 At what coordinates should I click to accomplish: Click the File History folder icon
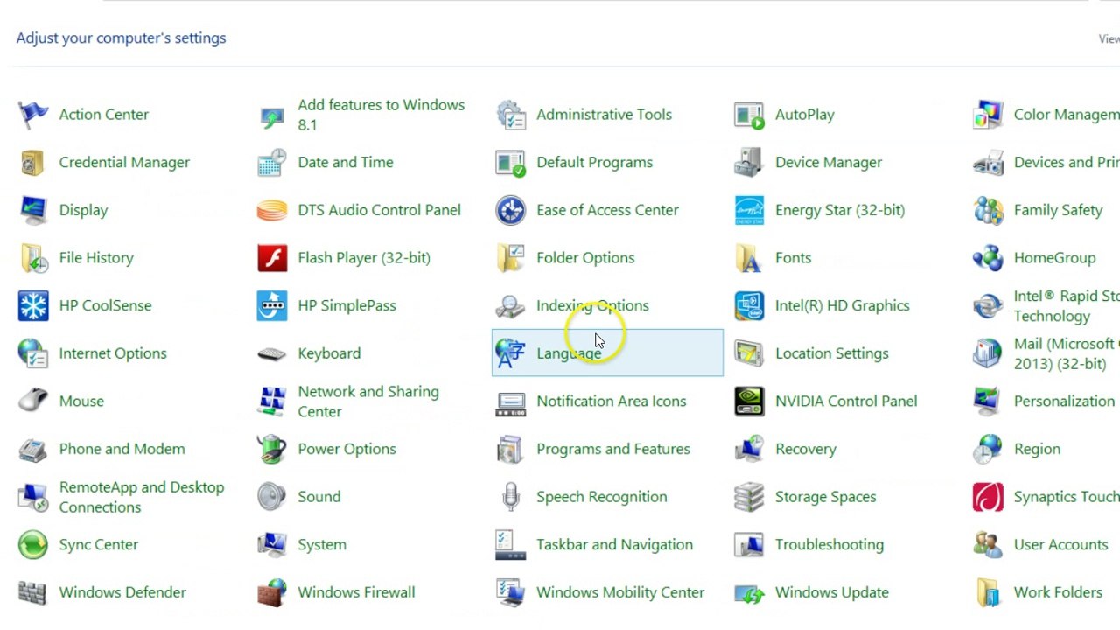click(33, 258)
